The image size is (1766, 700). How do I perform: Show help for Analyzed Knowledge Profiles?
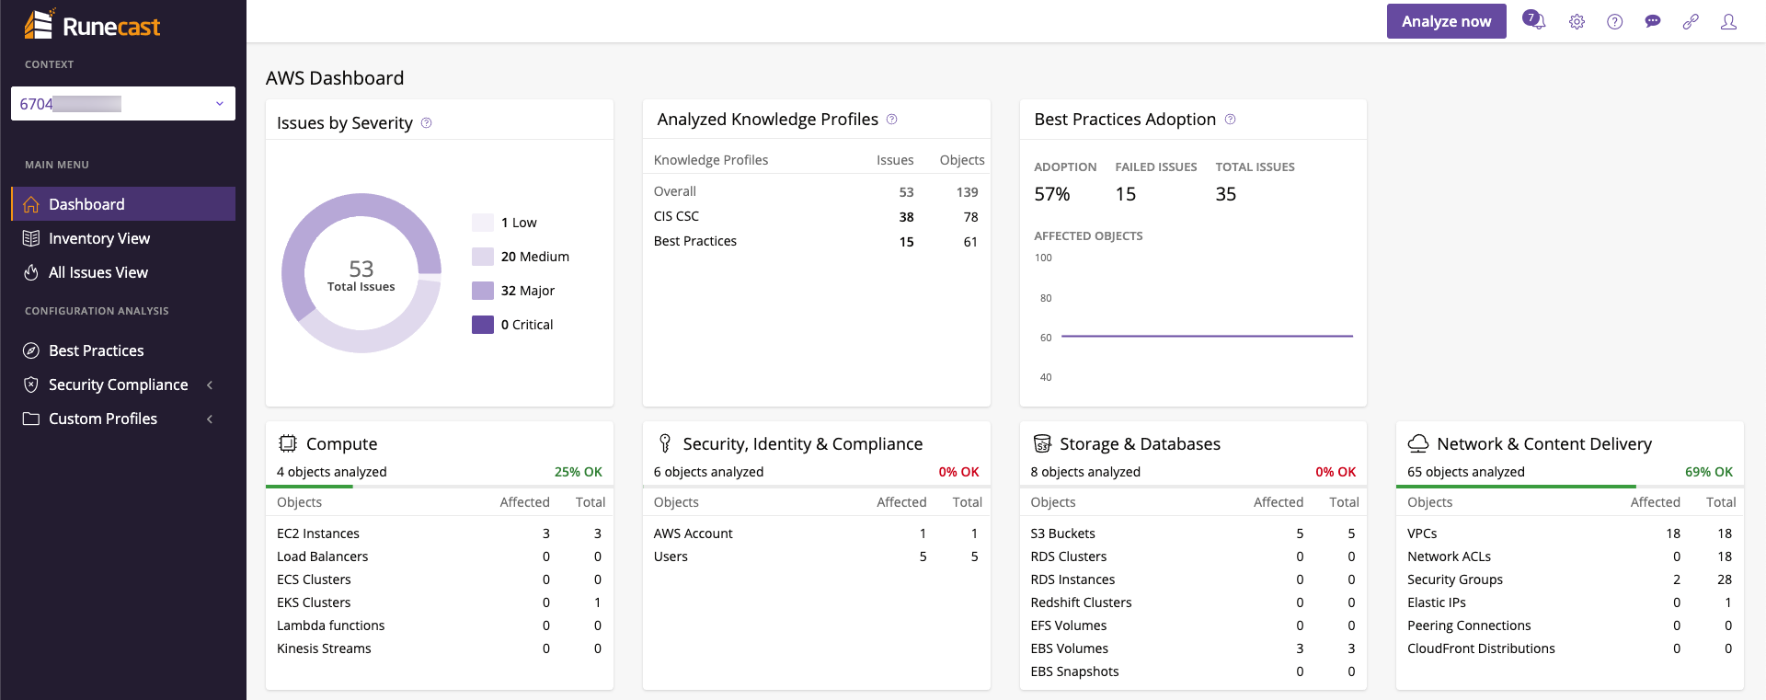click(891, 120)
